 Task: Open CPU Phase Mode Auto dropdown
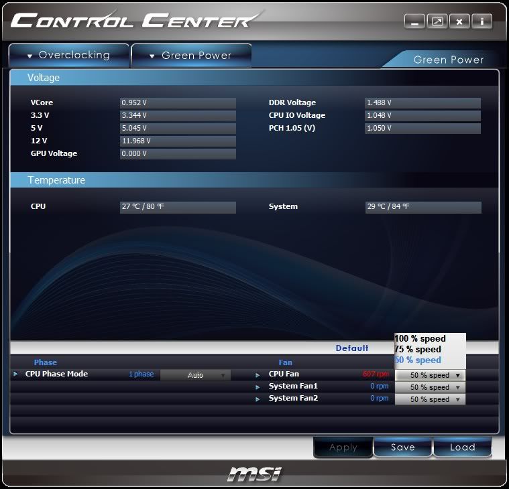(x=195, y=375)
